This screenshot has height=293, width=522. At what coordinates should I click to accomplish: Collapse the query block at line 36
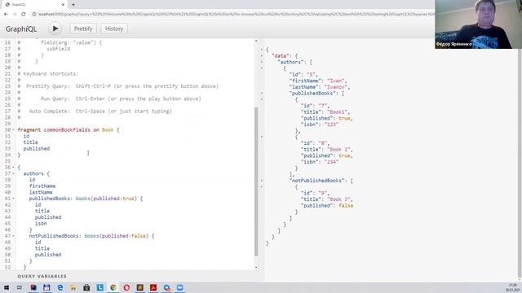tap(13, 168)
